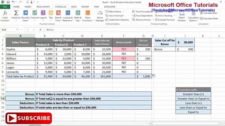Click Trace Dependents
The height and width of the screenshot is (126, 225).
(142, 15)
